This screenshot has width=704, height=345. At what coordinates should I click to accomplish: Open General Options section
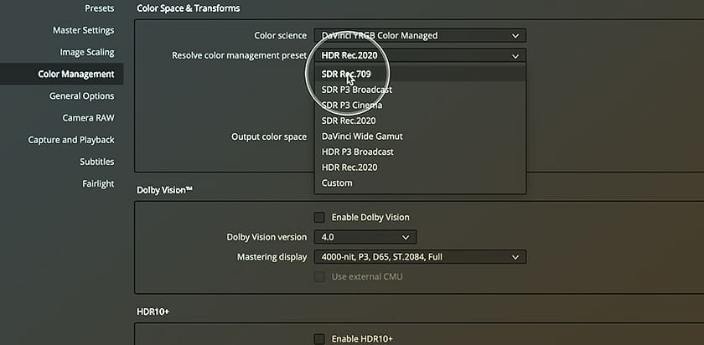pyautogui.click(x=82, y=96)
